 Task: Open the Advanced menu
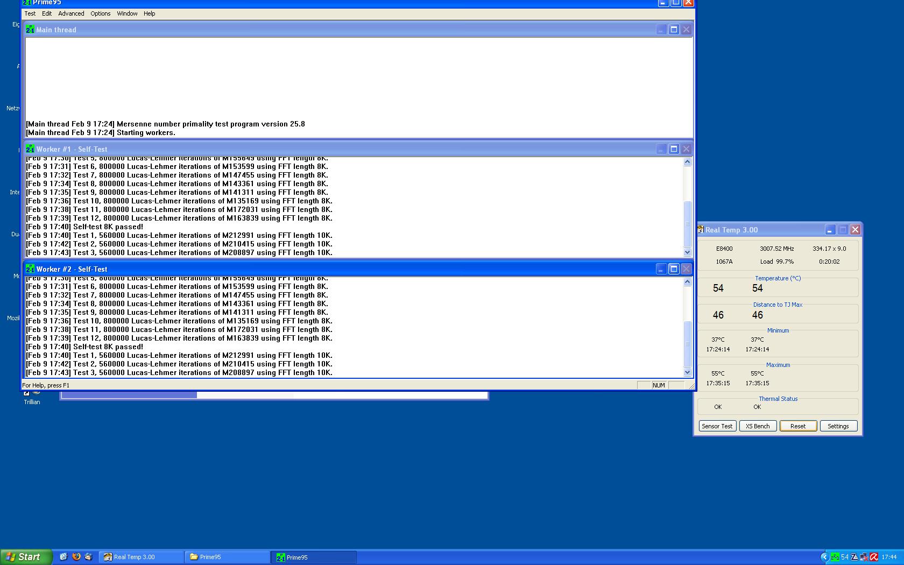click(x=71, y=13)
